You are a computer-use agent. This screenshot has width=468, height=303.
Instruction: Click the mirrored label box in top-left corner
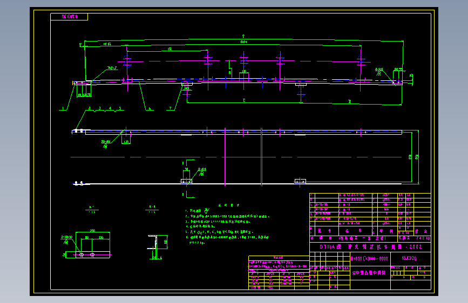tap(69, 17)
